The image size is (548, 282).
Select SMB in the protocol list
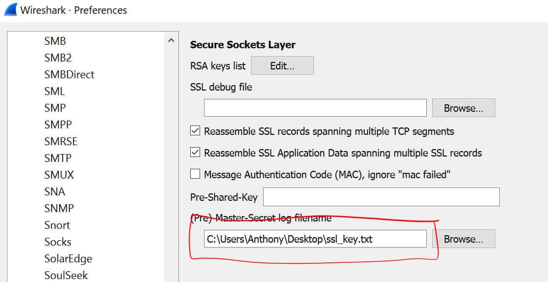55,41
